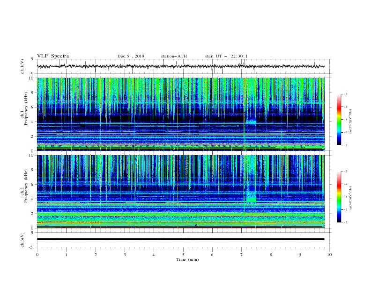The width and height of the screenshot is (371, 286).
Task: Click time axis tick label "9"
Action: pos(300,255)
